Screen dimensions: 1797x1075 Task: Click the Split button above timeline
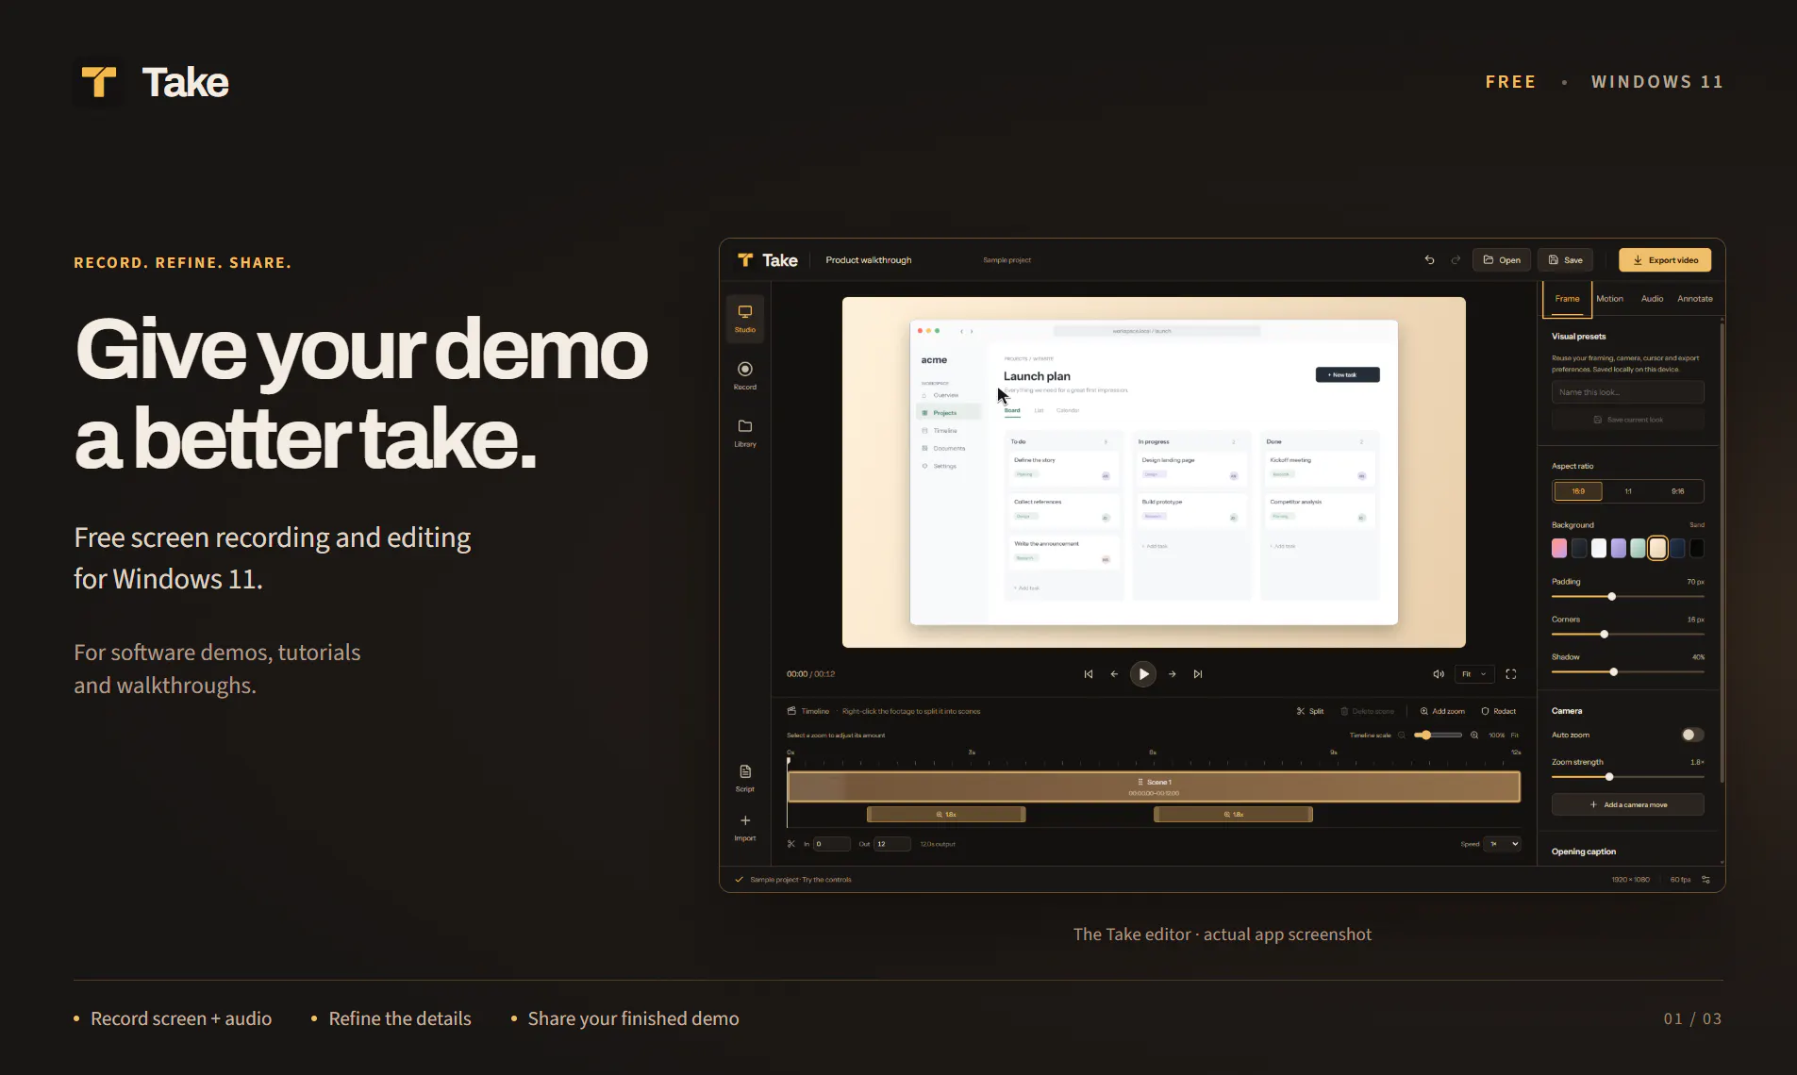click(1310, 712)
